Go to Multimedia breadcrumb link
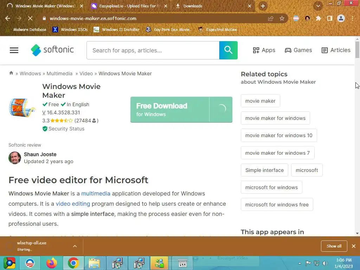Image resolution: width=360 pixels, height=270 pixels. click(x=59, y=73)
